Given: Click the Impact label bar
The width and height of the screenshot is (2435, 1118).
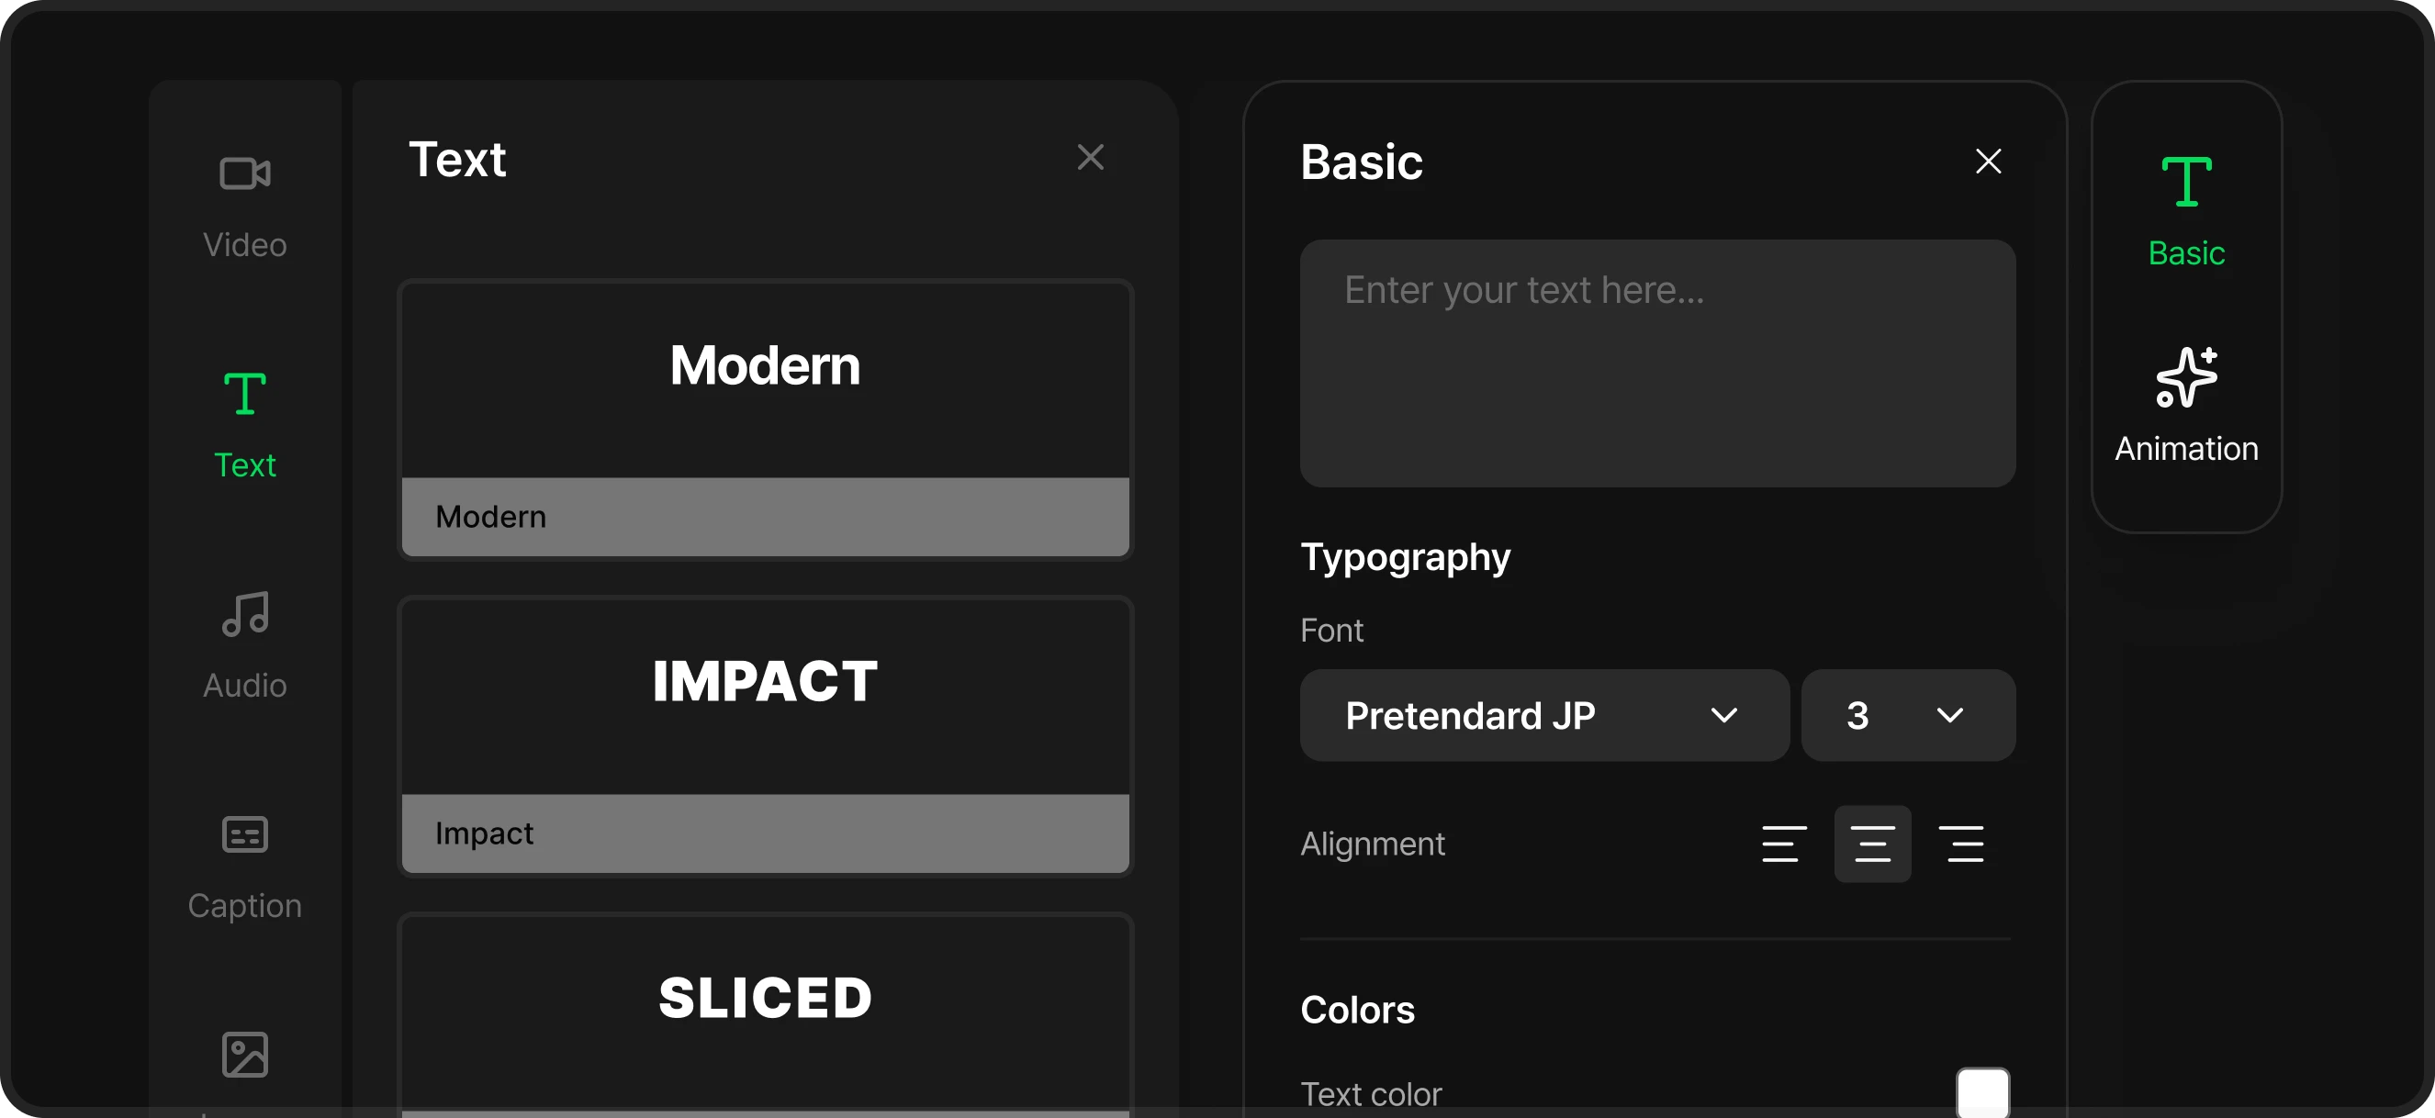Looking at the screenshot, I should click(765, 833).
